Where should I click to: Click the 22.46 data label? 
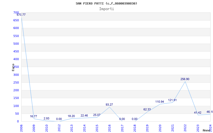coord(84,115)
